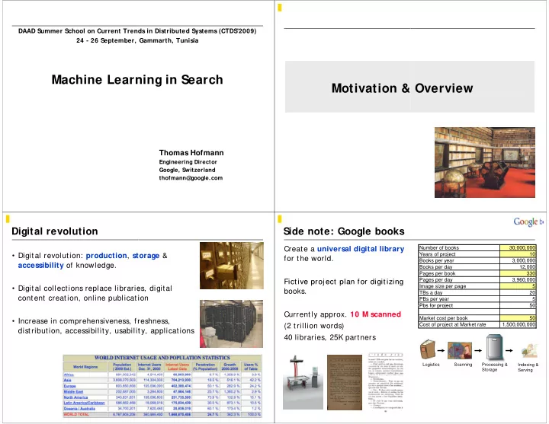Click the blue word 'production'

pos(107,256)
